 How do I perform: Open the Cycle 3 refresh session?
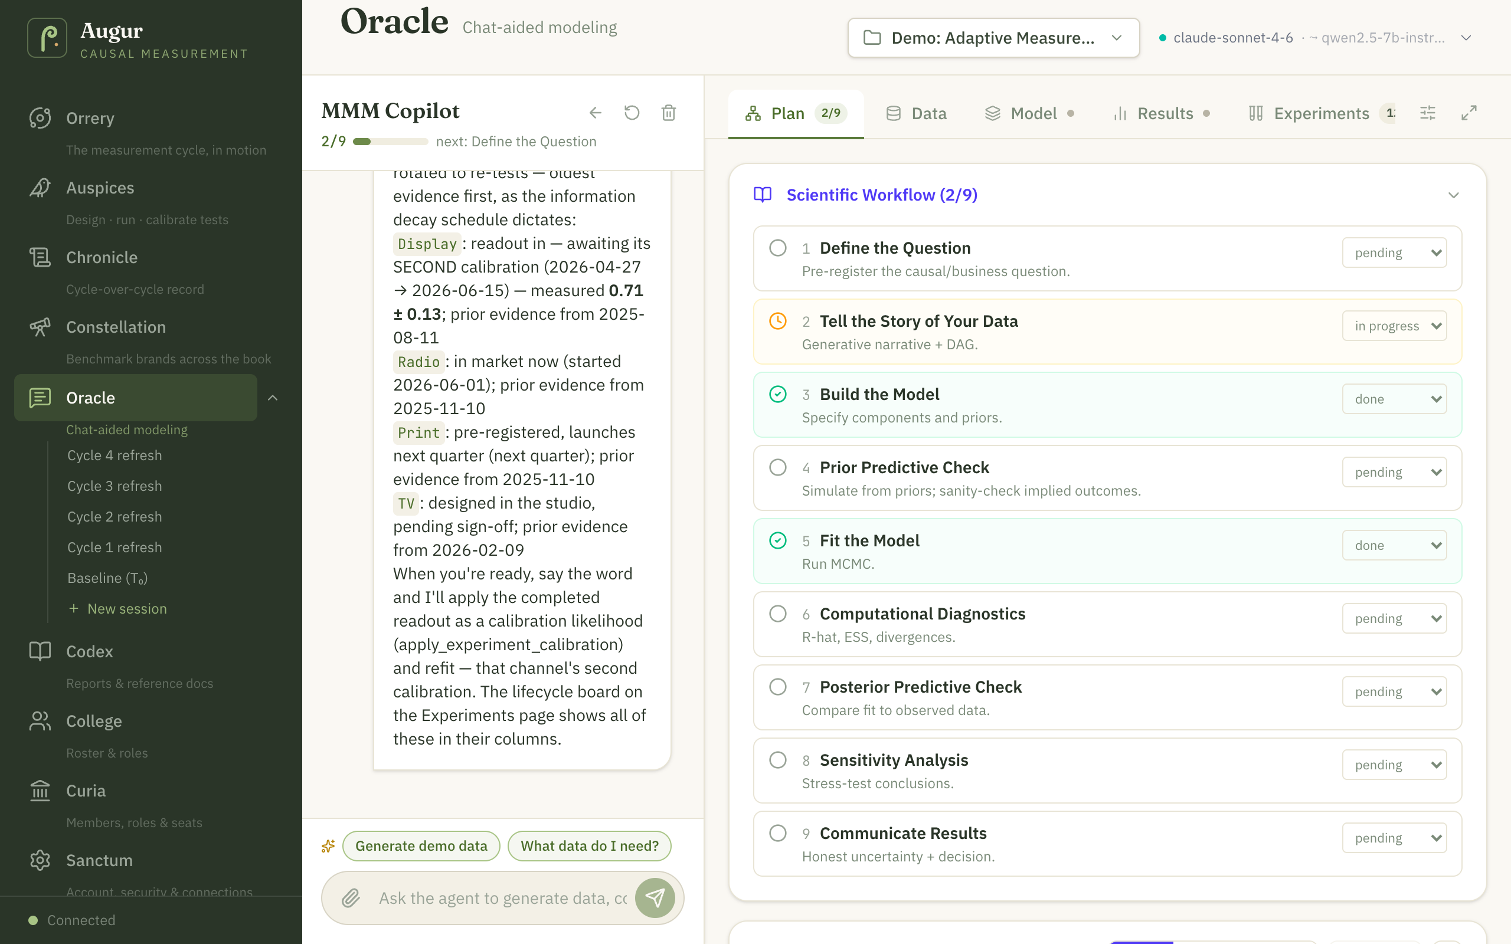pos(115,486)
